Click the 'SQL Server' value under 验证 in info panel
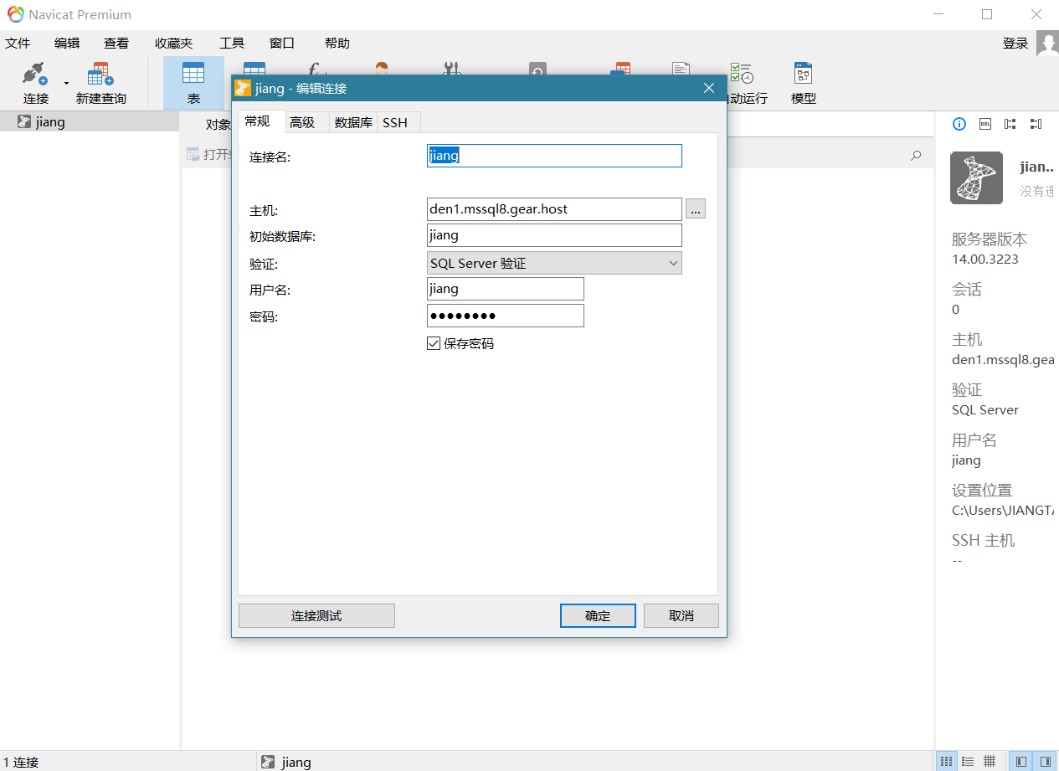 [985, 409]
